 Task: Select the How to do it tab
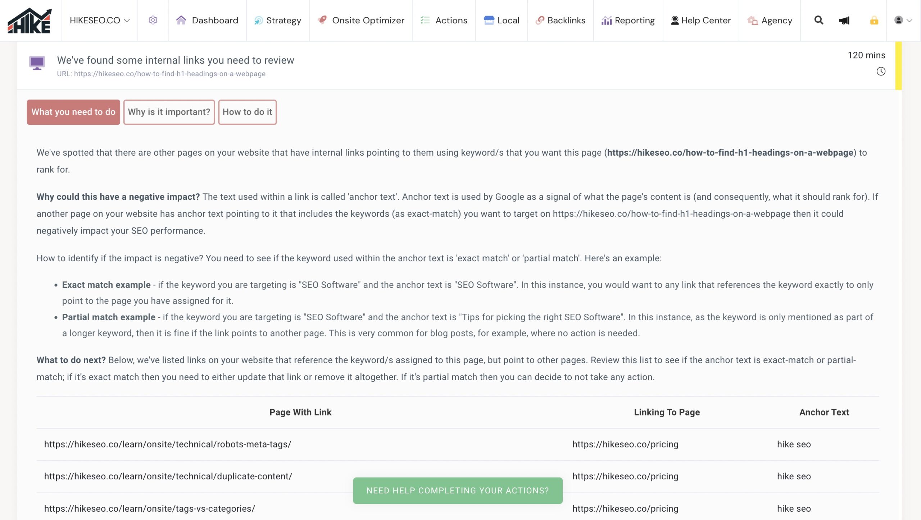[247, 112]
